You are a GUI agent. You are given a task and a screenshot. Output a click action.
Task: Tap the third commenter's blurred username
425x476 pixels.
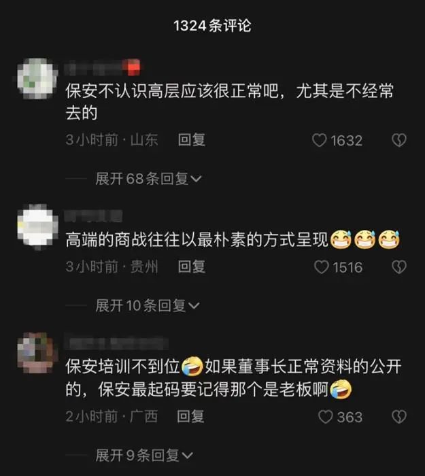coord(116,343)
